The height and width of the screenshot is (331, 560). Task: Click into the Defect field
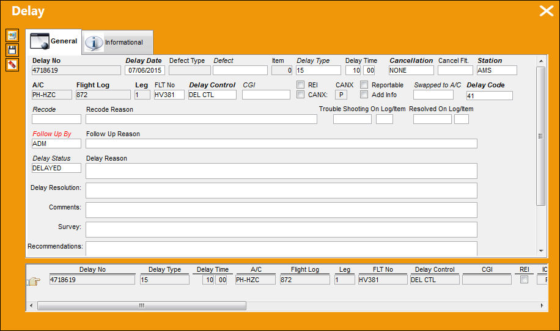click(x=240, y=70)
